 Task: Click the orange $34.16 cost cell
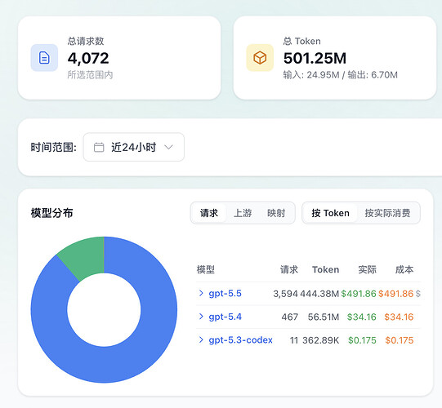[399, 317]
